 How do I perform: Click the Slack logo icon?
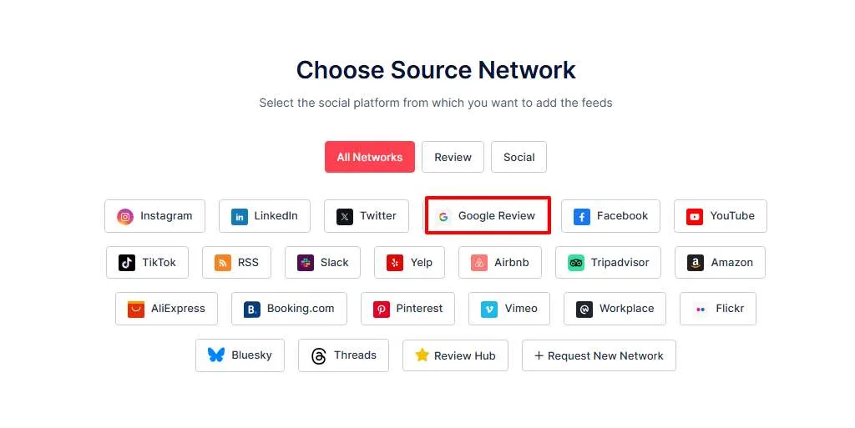click(x=306, y=263)
